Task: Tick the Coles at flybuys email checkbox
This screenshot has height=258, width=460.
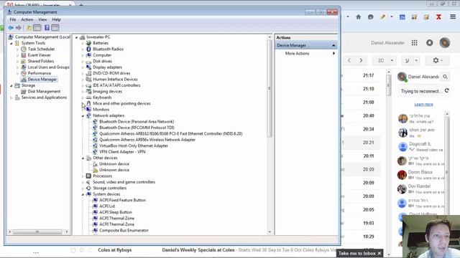Action: (x=73, y=250)
